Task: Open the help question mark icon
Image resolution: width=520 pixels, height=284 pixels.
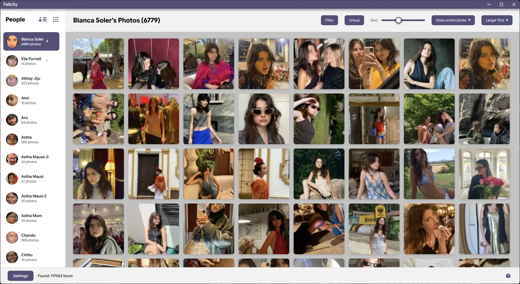Action: [x=508, y=276]
